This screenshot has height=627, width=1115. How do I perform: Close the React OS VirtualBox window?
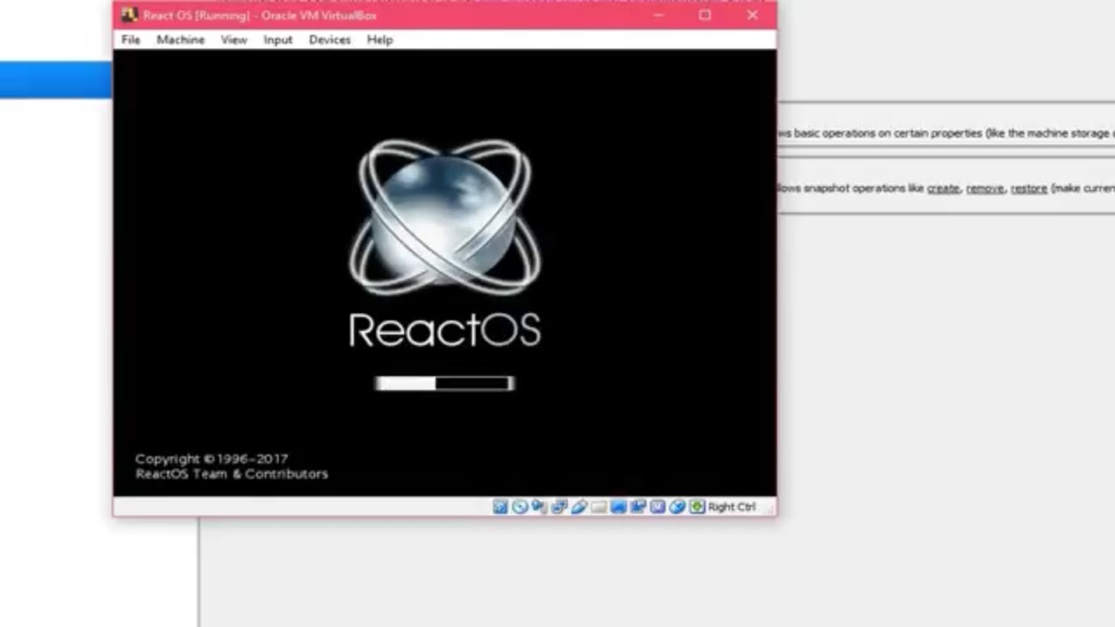pyautogui.click(x=753, y=15)
